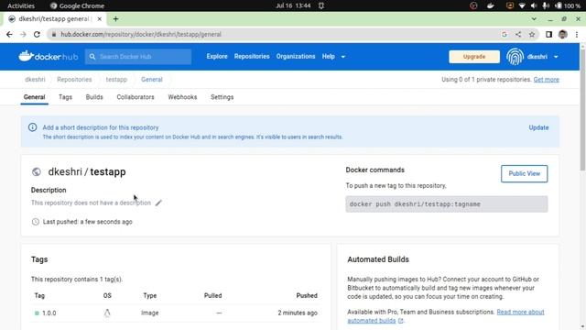Click the share icon in the address bar
The height and width of the screenshot is (330, 586).
click(x=518, y=35)
